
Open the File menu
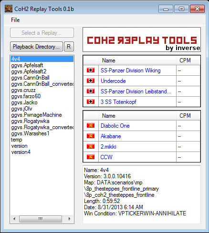click(15, 20)
